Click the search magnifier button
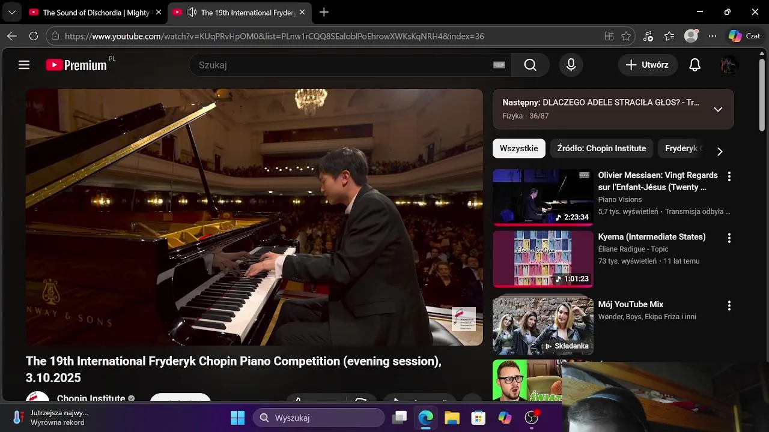The height and width of the screenshot is (432, 769). (530, 65)
